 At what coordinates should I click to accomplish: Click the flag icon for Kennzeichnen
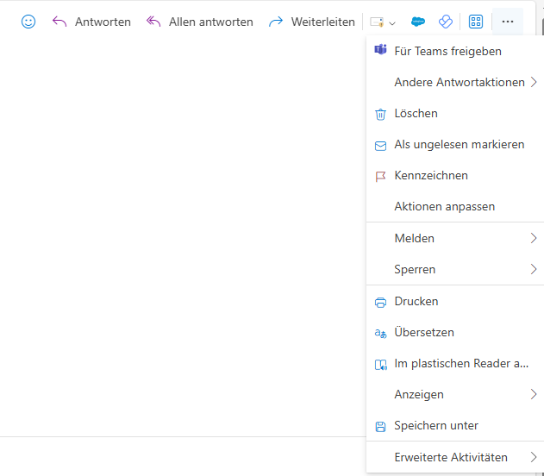tap(380, 177)
